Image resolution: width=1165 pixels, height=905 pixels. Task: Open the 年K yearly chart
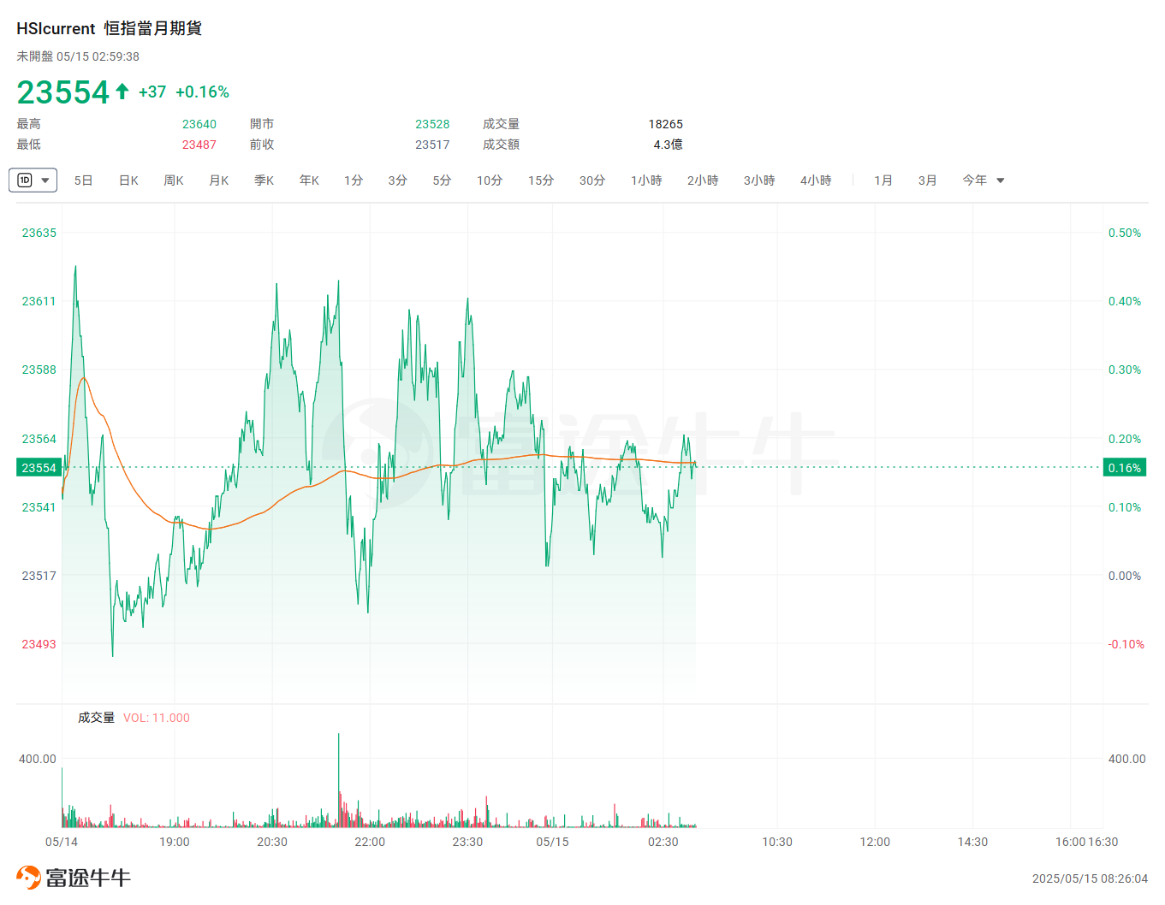[x=309, y=180]
